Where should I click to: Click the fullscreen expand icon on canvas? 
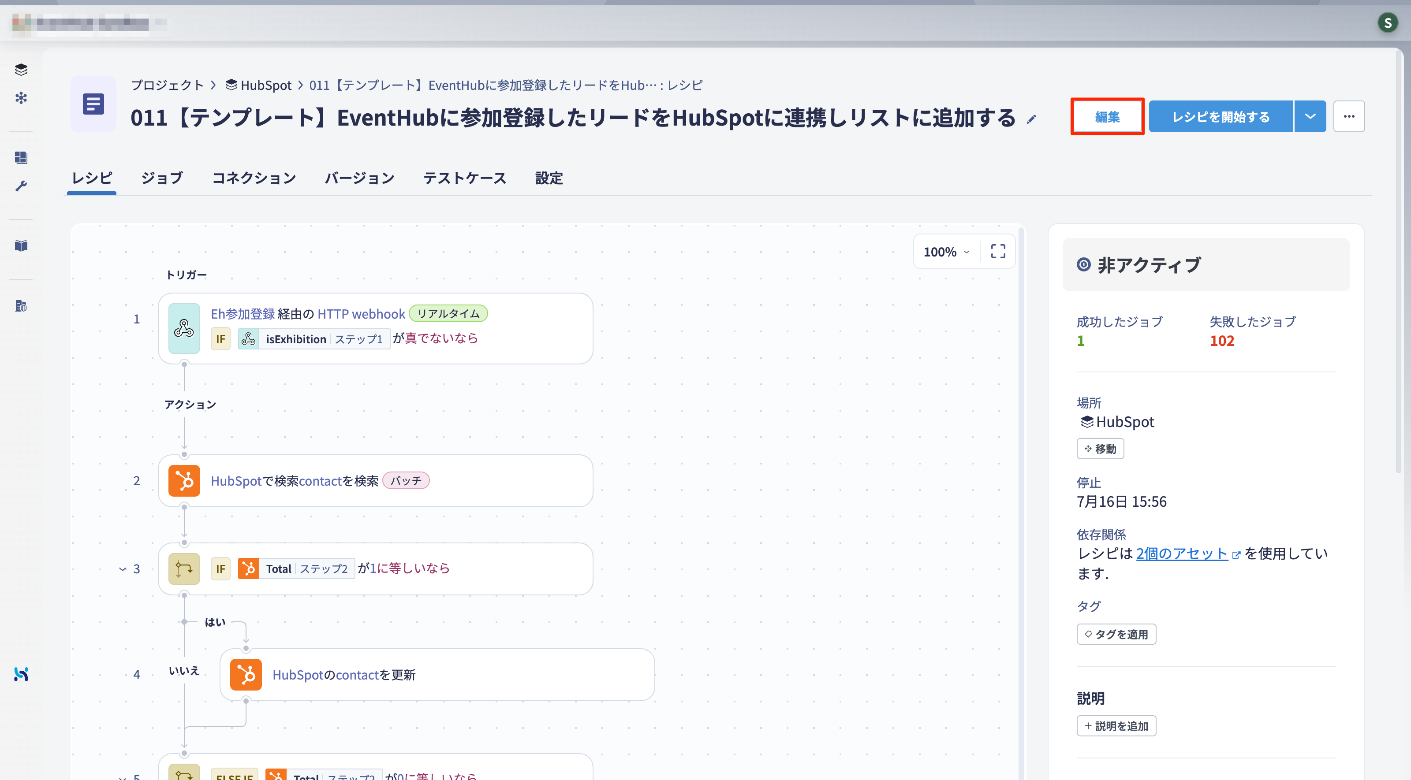click(998, 251)
